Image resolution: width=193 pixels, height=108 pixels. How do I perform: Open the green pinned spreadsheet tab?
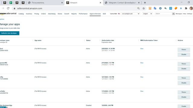(11, 3)
